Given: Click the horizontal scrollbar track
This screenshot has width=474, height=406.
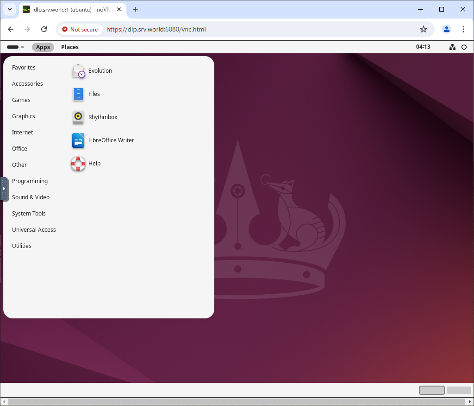Looking at the screenshot, I should [x=237, y=401].
